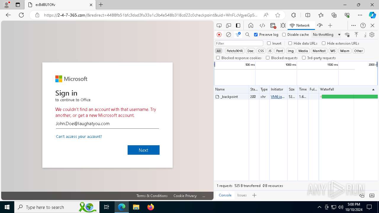This screenshot has height=213, width=379.
Task: Add this page to favorites star
Action: point(277,15)
